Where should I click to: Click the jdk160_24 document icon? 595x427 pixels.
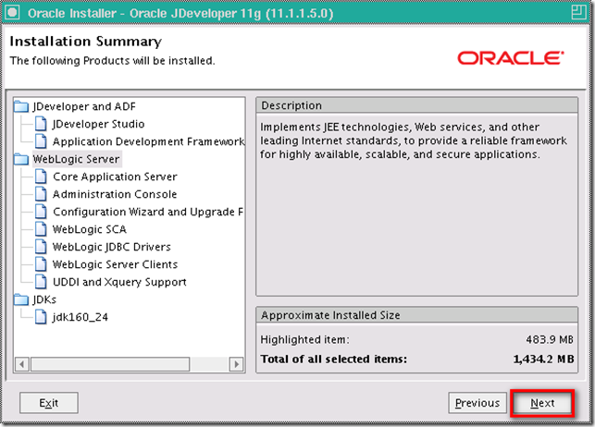(x=41, y=317)
